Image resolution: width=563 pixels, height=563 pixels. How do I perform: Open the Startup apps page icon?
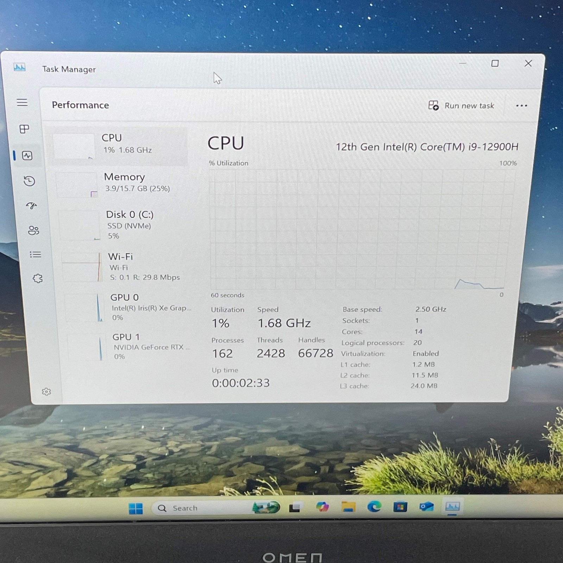point(32,205)
